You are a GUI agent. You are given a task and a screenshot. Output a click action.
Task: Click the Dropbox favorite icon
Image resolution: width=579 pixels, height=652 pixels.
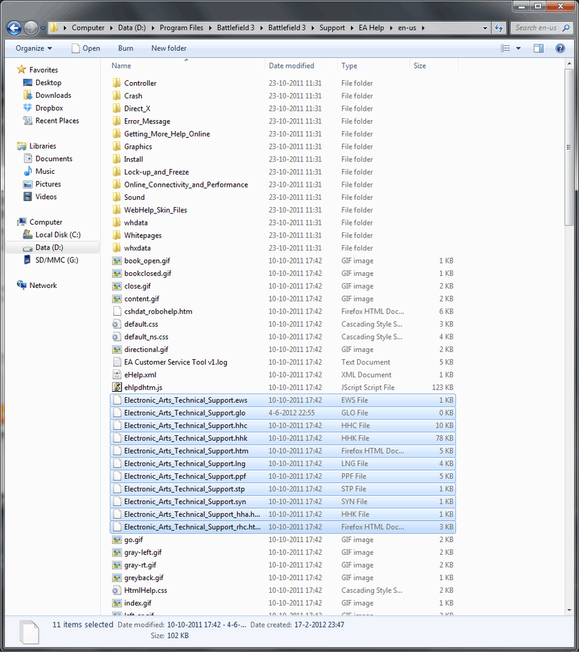click(27, 108)
